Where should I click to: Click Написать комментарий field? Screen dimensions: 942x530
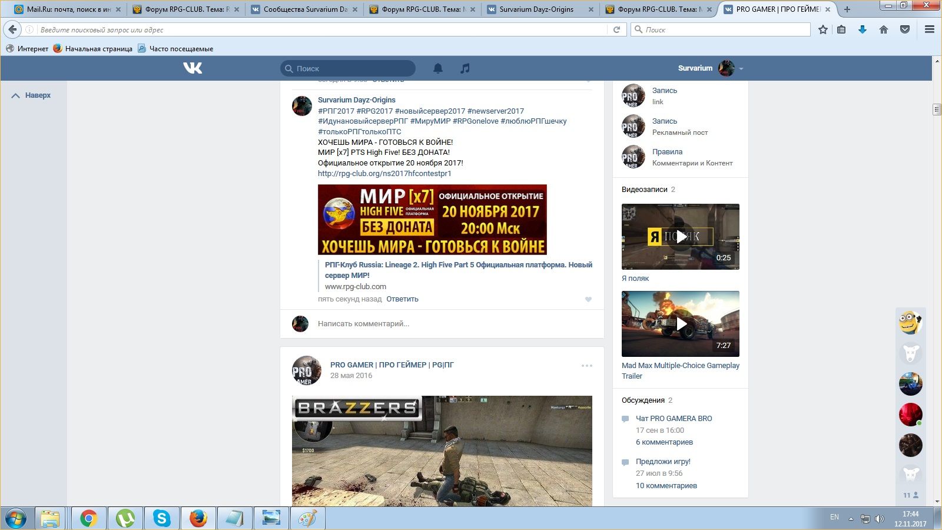coord(363,324)
